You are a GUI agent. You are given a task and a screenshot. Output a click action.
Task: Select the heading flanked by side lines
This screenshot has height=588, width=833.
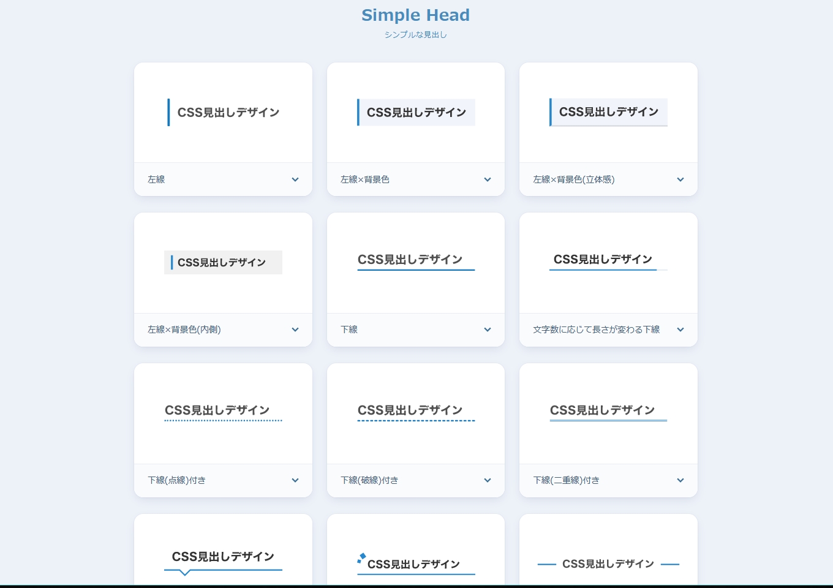point(608,564)
